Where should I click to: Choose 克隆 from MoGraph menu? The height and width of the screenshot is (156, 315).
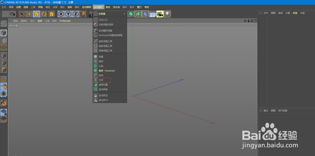pos(110,57)
